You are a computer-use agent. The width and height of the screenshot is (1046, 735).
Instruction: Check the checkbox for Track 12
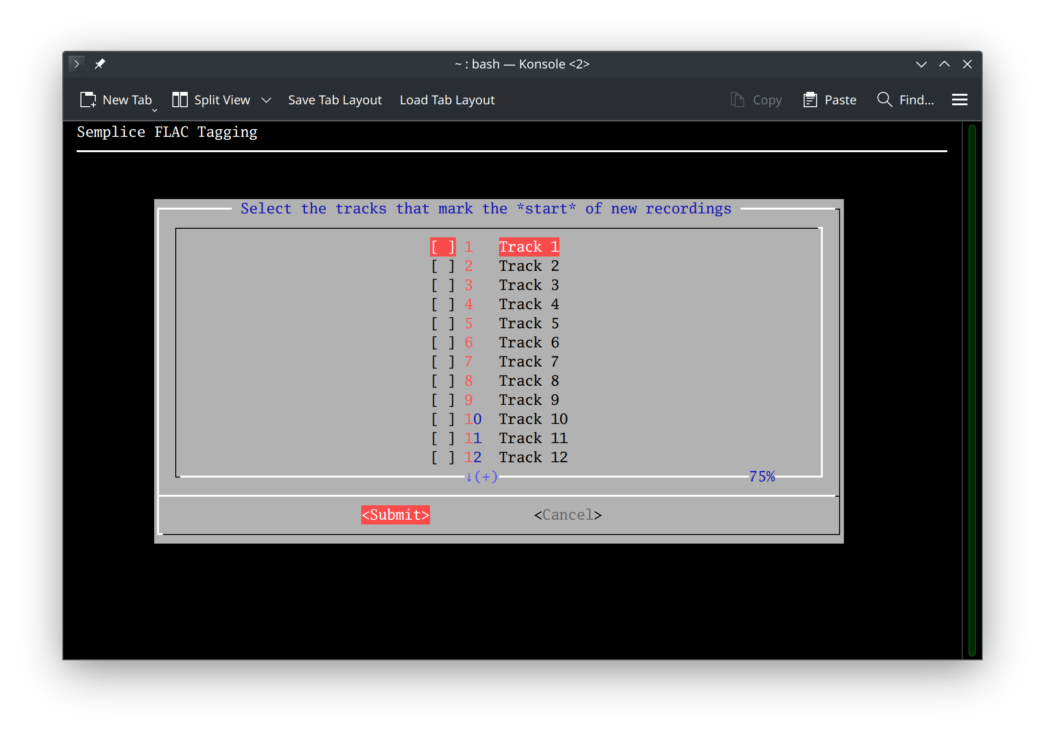[x=442, y=457]
